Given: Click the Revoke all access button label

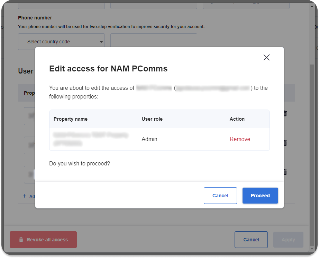Looking at the screenshot, I should tap(47, 240).
